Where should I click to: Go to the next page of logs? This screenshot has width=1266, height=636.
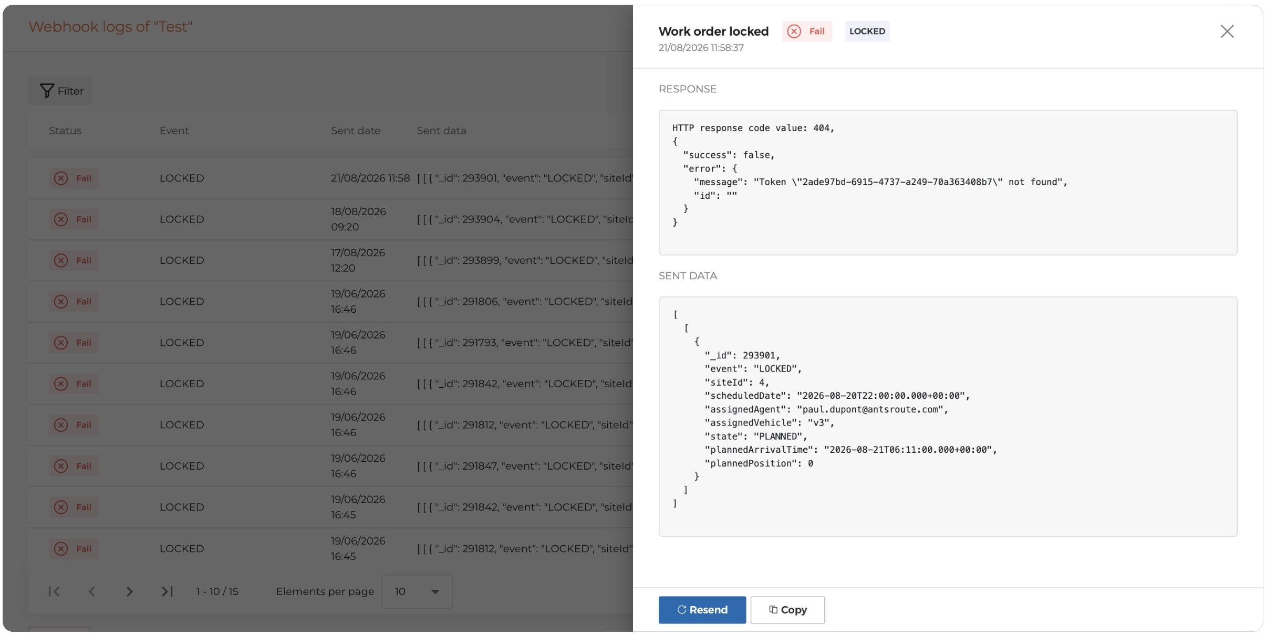[130, 591]
